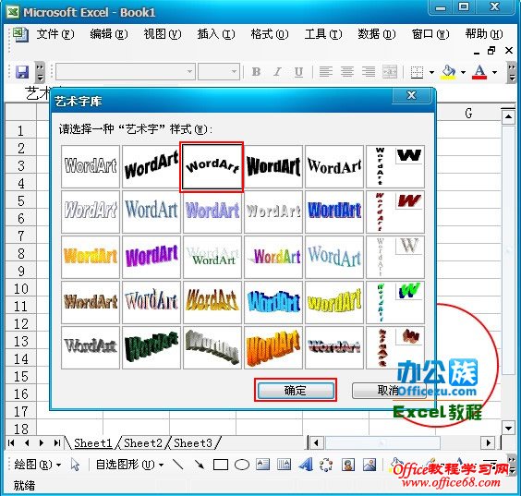The width and height of the screenshot is (521, 496).
Task: Open the 文件(F) menu
Action: pyautogui.click(x=55, y=34)
